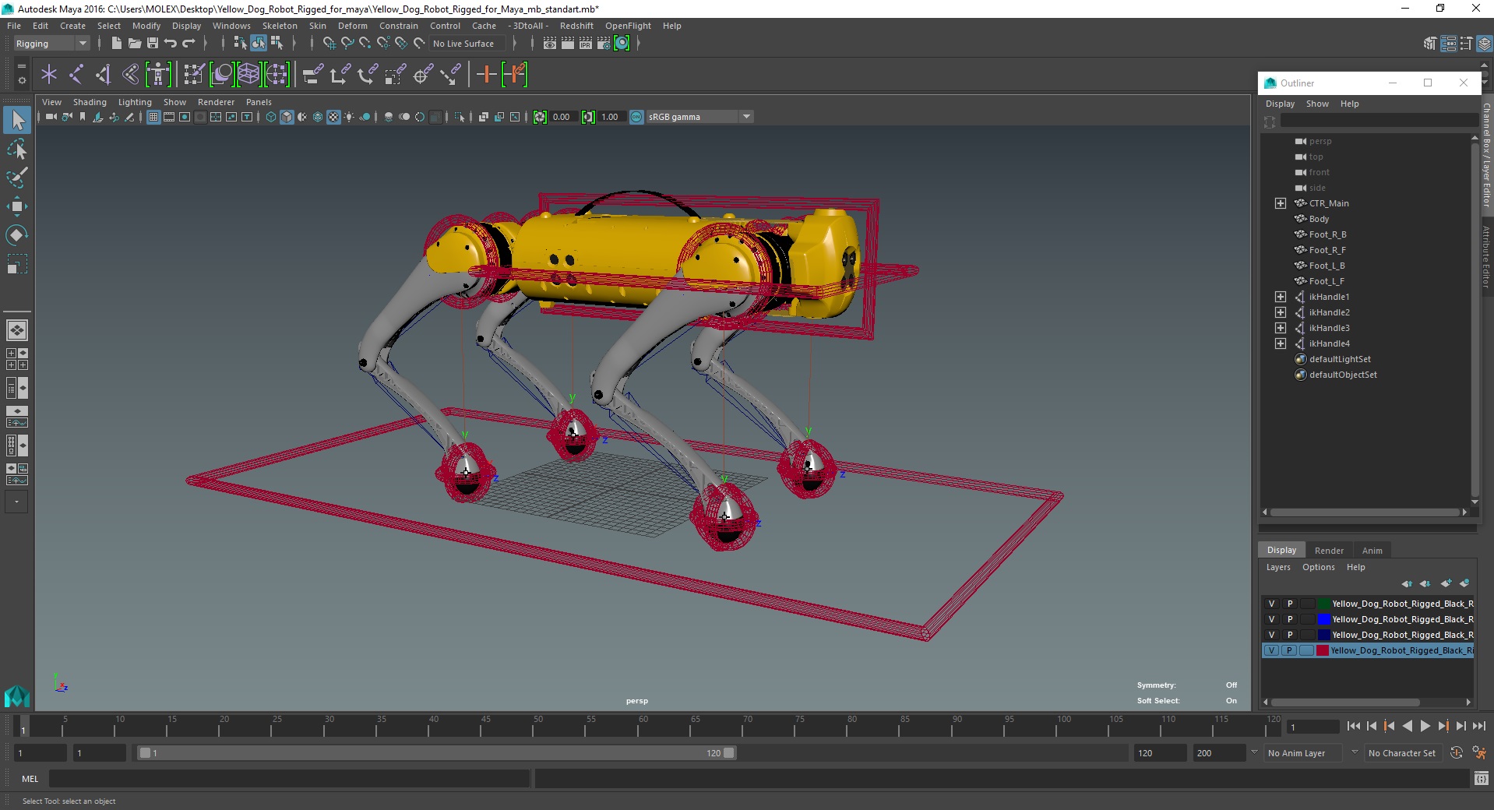Viewport: 1494px width, 810px height.
Task: Activate the Move tool
Action: click(x=17, y=206)
